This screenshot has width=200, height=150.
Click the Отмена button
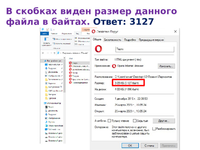pos(149,145)
